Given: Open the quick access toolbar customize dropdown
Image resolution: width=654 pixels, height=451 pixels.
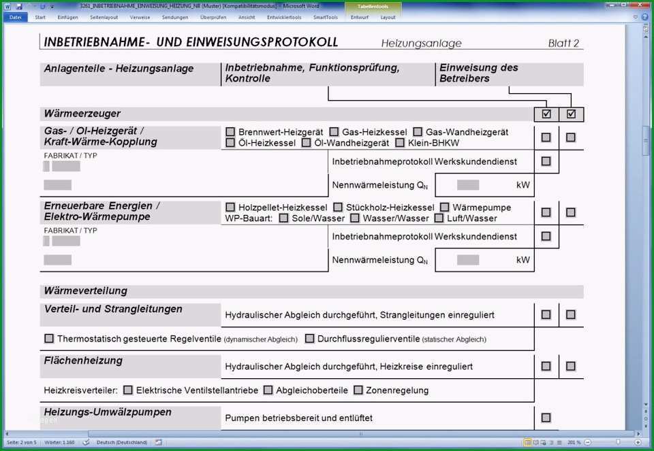Looking at the screenshot, I should pos(52,7).
